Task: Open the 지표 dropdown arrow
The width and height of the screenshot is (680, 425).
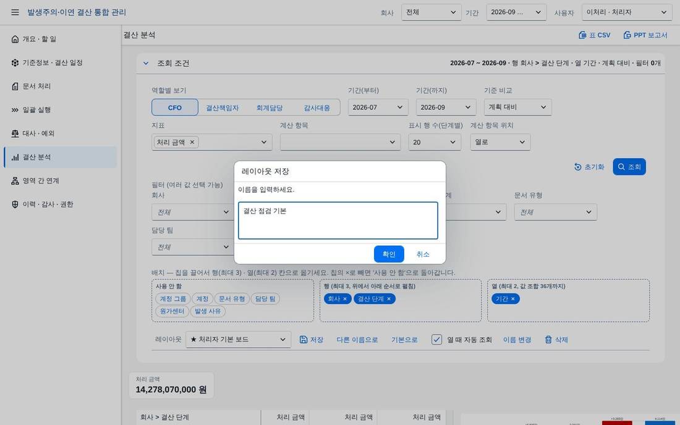Action: tap(264, 142)
